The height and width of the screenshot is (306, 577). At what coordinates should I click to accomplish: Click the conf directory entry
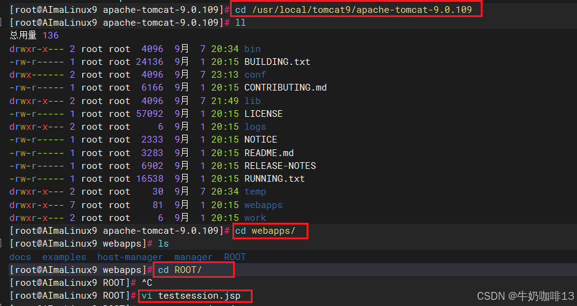pos(255,75)
